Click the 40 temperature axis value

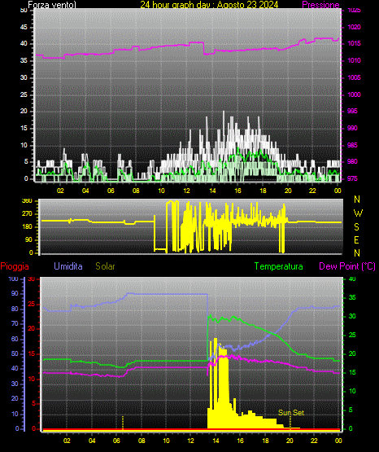[352, 279]
